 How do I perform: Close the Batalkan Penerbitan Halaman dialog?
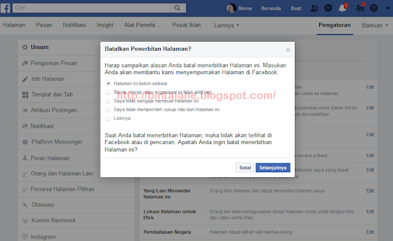(x=288, y=50)
